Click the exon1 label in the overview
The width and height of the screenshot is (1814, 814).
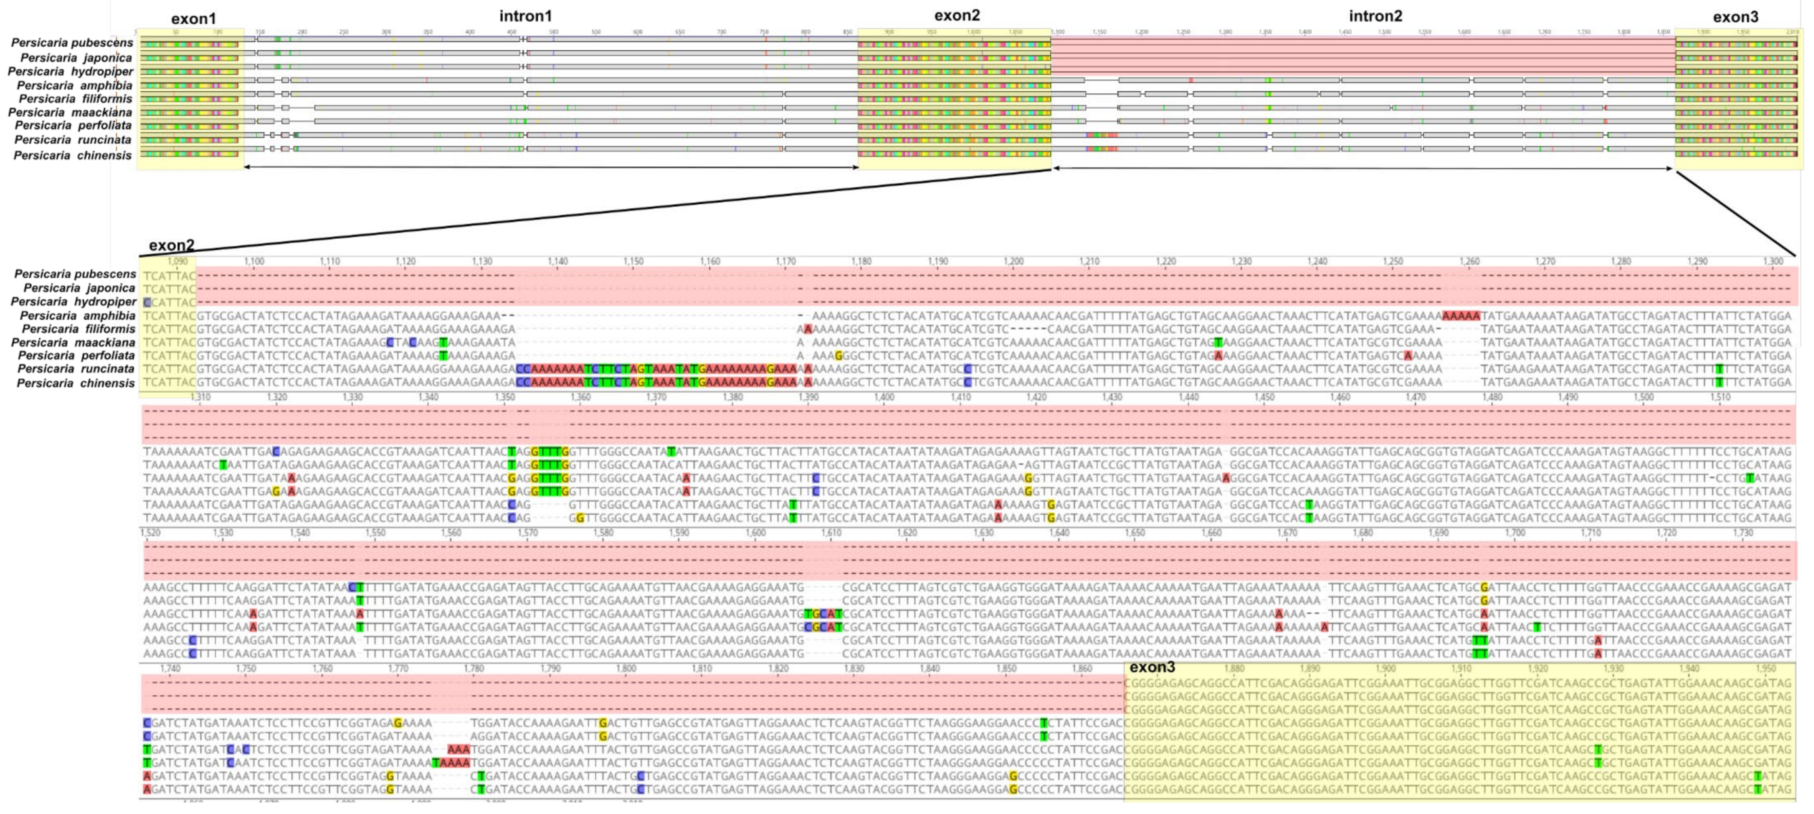pos(193,18)
